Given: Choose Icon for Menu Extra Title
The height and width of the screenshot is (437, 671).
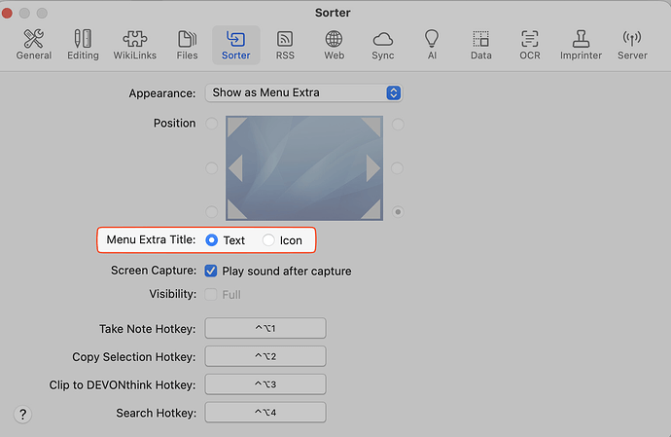Looking at the screenshot, I should tap(269, 240).
